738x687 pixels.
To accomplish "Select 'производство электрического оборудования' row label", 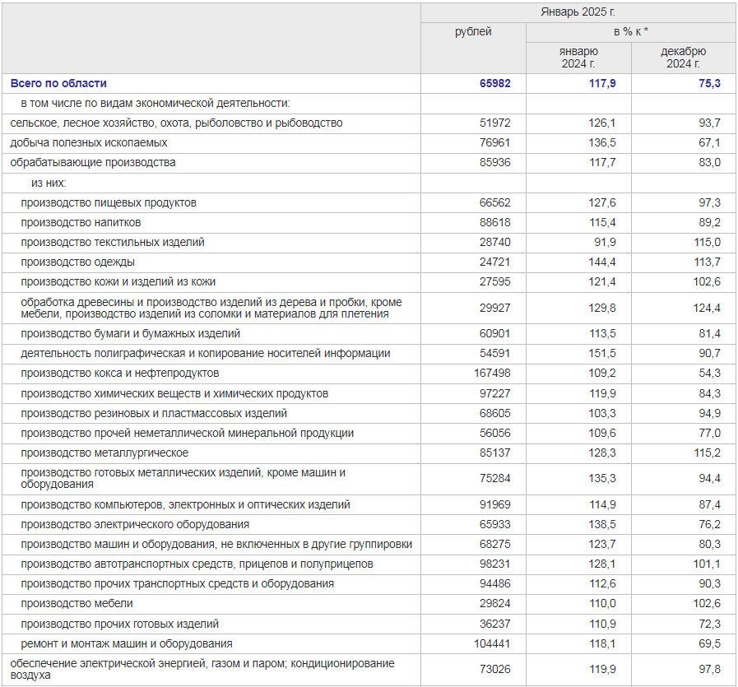I will (x=135, y=524).
